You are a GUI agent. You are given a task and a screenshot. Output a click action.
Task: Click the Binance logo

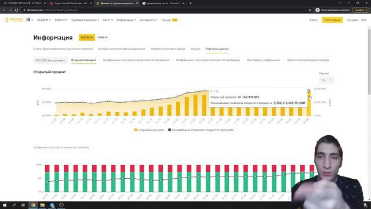click(x=14, y=20)
